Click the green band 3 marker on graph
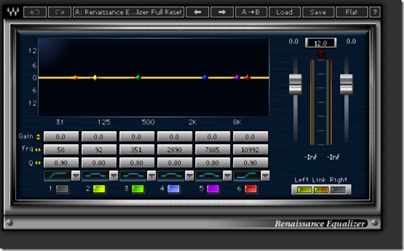Viewport: 404px width, 251px height. tap(138, 77)
